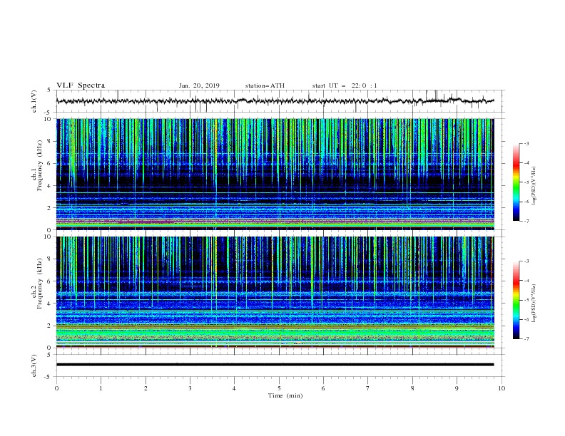Click the "station=ATH" header label
This screenshot has width=565, height=436.
pyautogui.click(x=265, y=85)
